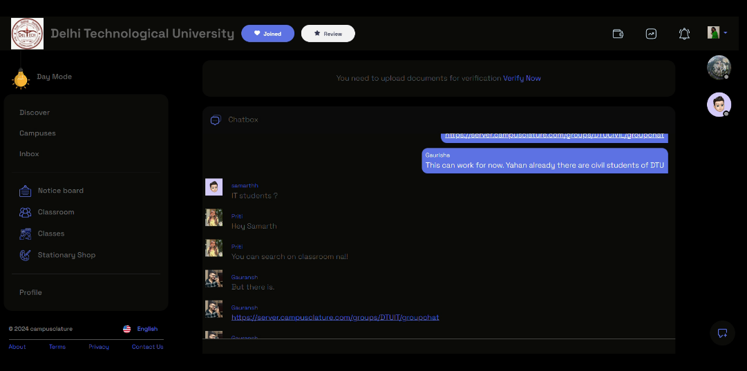Open the trending chart icon in the header
This screenshot has height=371, width=747.
point(651,33)
